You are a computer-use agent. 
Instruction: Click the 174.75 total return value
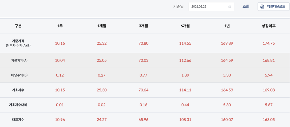(x=269, y=43)
